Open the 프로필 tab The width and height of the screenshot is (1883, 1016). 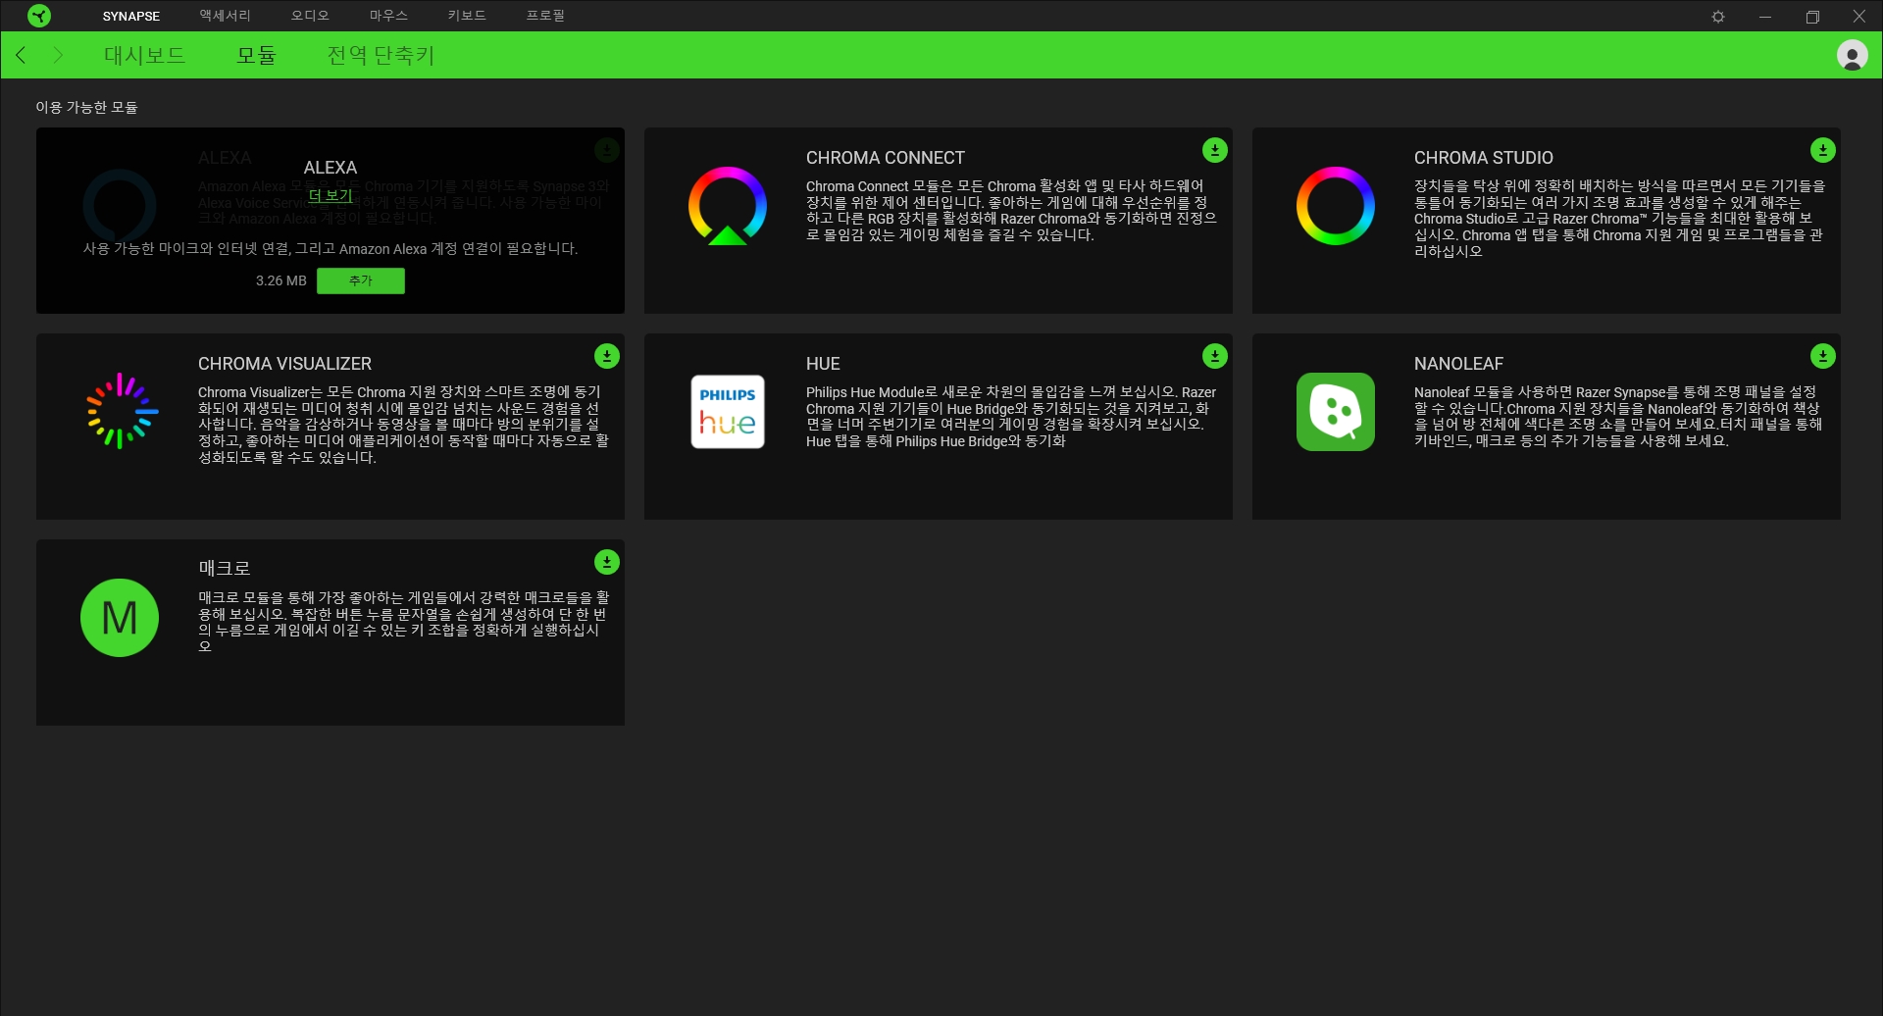pos(545,16)
